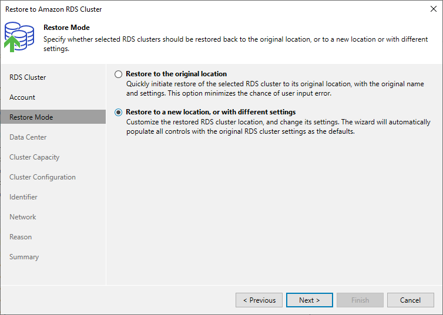Open the RDS Cluster wizard step
The height and width of the screenshot is (315, 443).
(x=28, y=77)
